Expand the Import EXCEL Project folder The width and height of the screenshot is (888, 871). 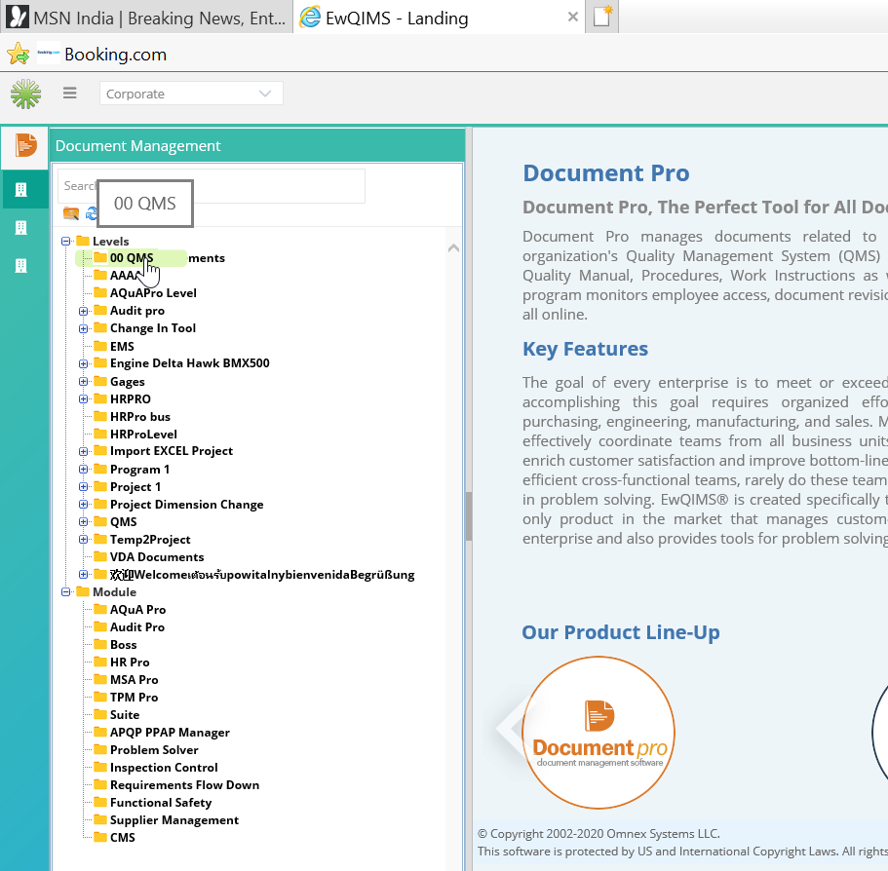[83, 451]
